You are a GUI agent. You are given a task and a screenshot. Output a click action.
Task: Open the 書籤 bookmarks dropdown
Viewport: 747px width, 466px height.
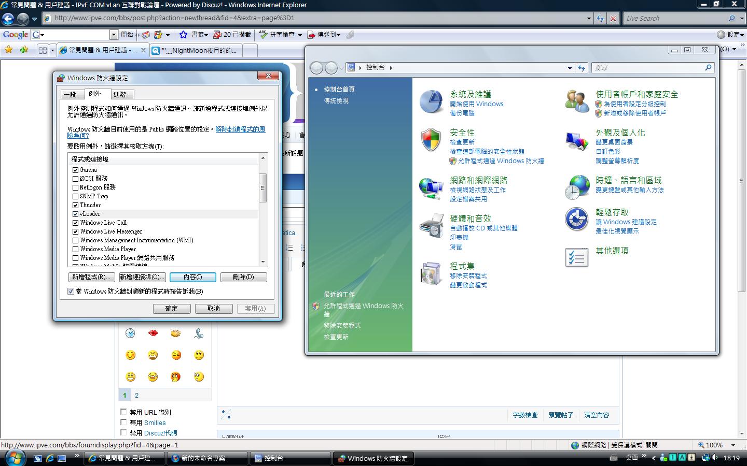point(206,35)
